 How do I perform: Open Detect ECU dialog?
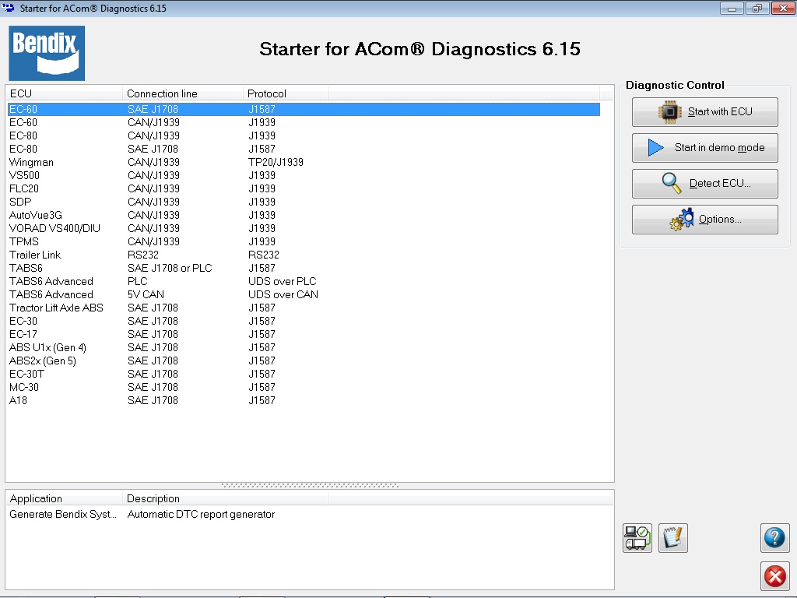point(704,184)
